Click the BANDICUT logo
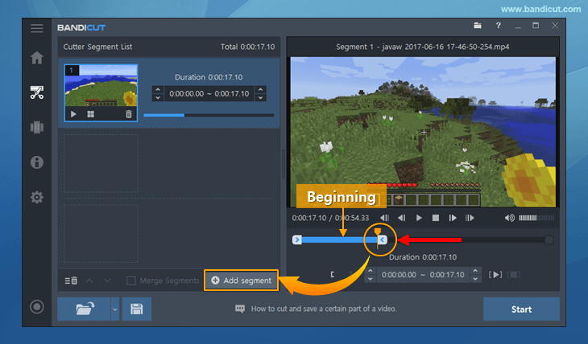588x344 pixels. point(81,27)
